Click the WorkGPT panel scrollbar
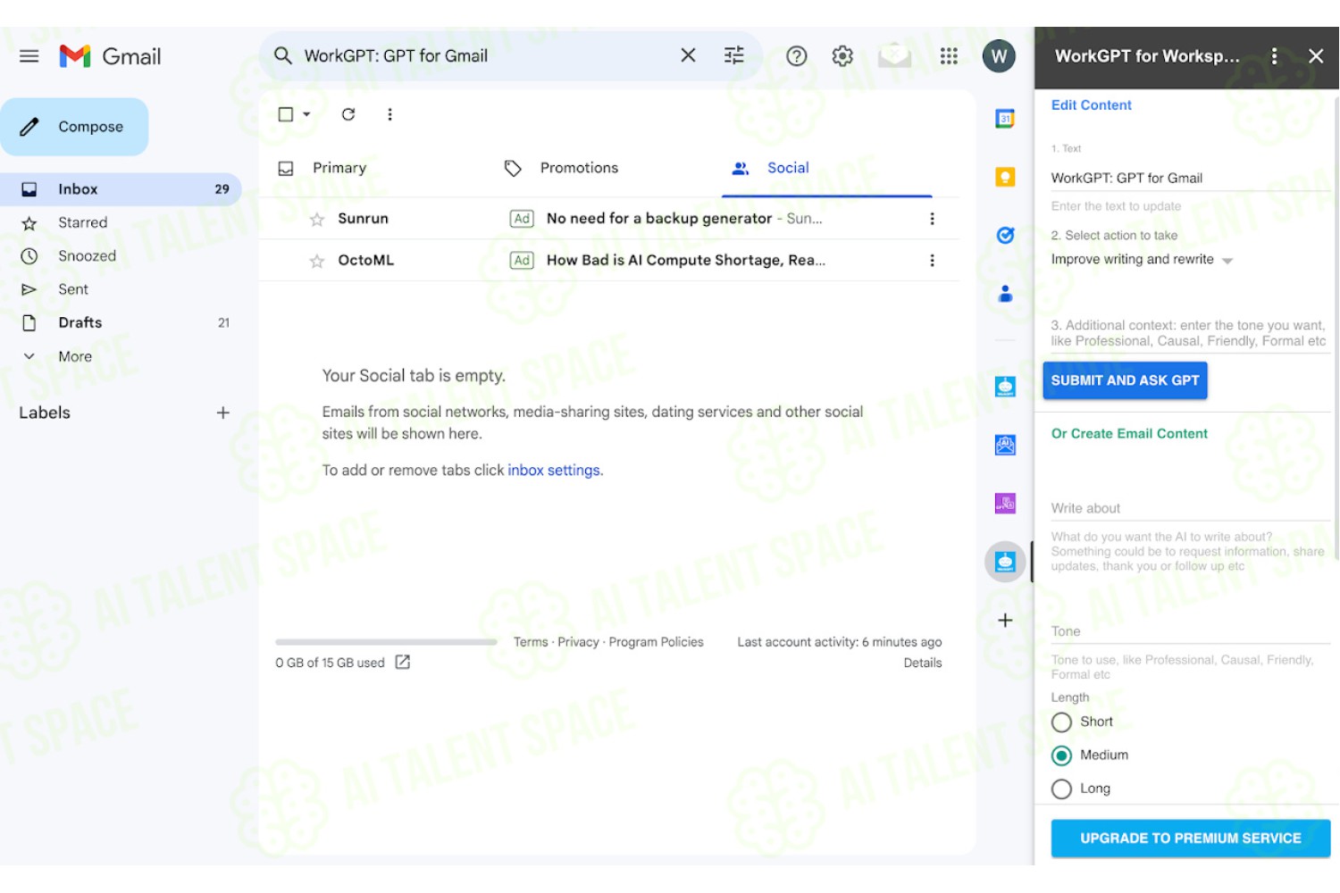 pos(1336,329)
